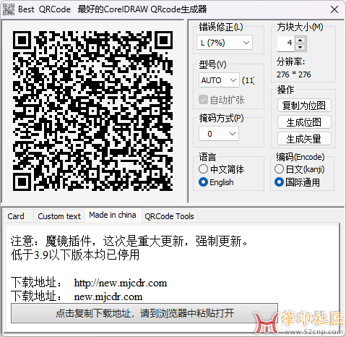Click the block size input field showing 4
Screen dimensions: 346x337
286,43
